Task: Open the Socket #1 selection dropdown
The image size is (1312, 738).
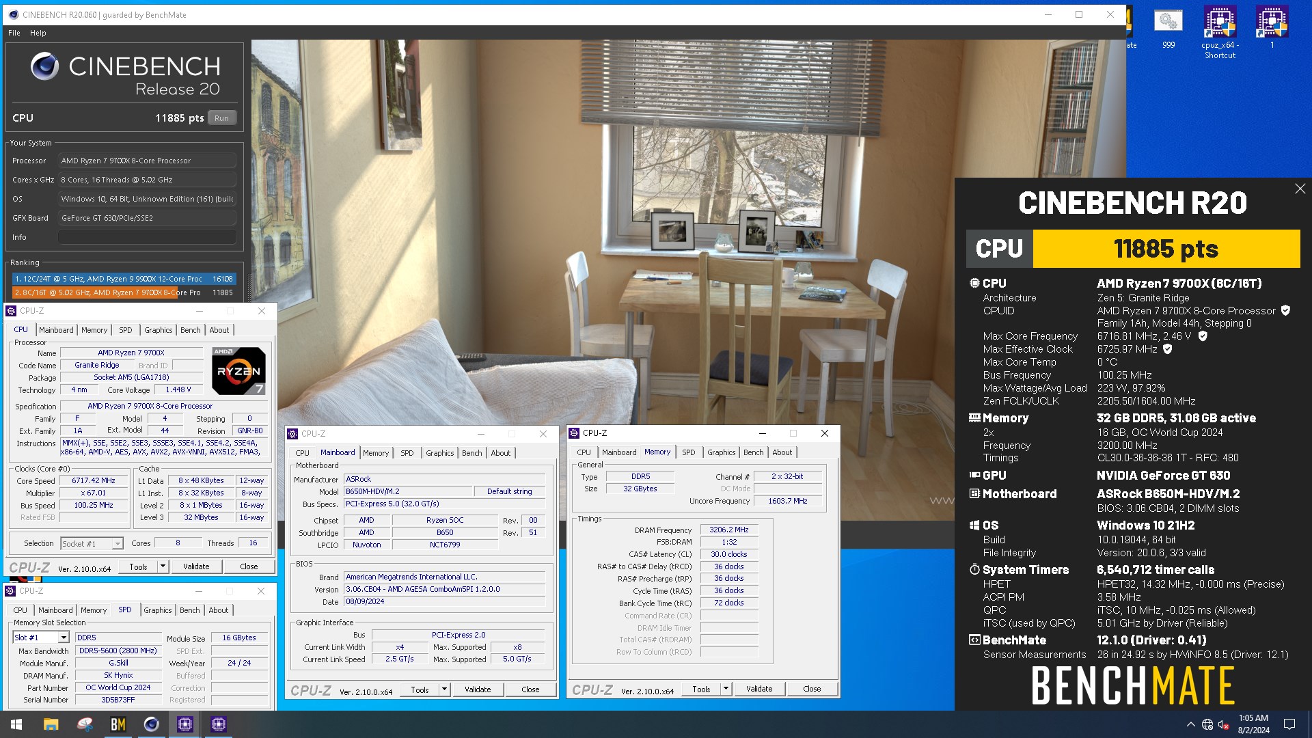Action: coord(92,544)
